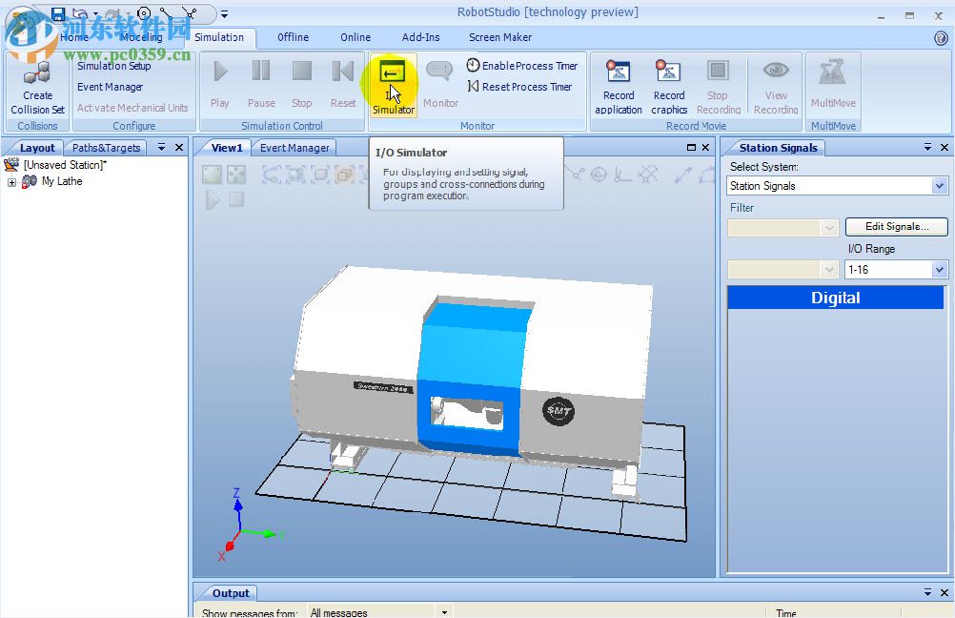Open Simulation Setup
The width and height of the screenshot is (955, 618).
113,66
